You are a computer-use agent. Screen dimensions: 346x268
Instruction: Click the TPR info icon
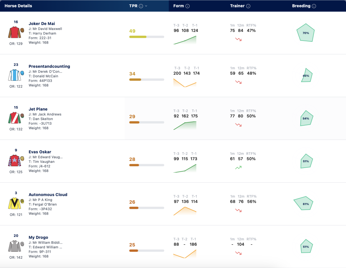[x=141, y=6]
